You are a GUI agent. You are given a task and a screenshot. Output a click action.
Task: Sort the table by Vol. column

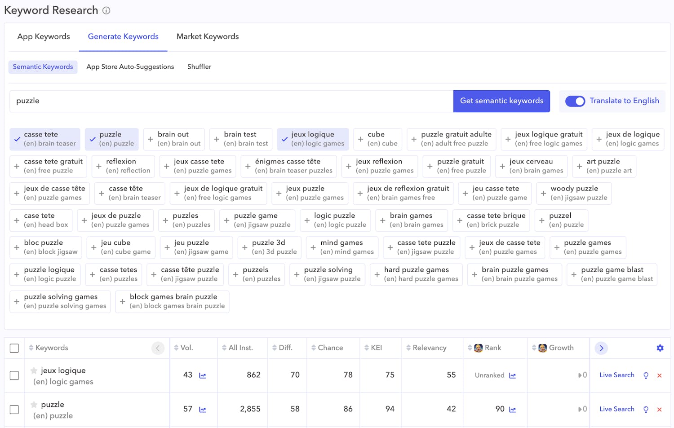(x=177, y=347)
